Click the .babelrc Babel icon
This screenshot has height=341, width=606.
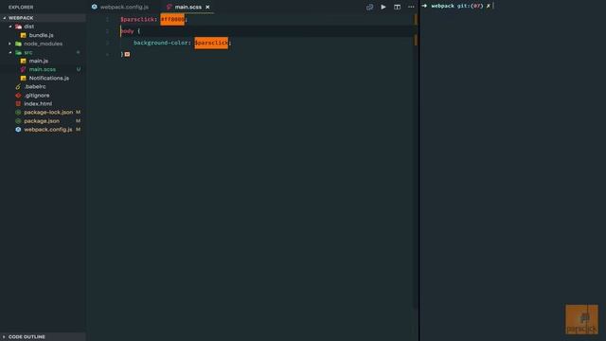coord(18,86)
